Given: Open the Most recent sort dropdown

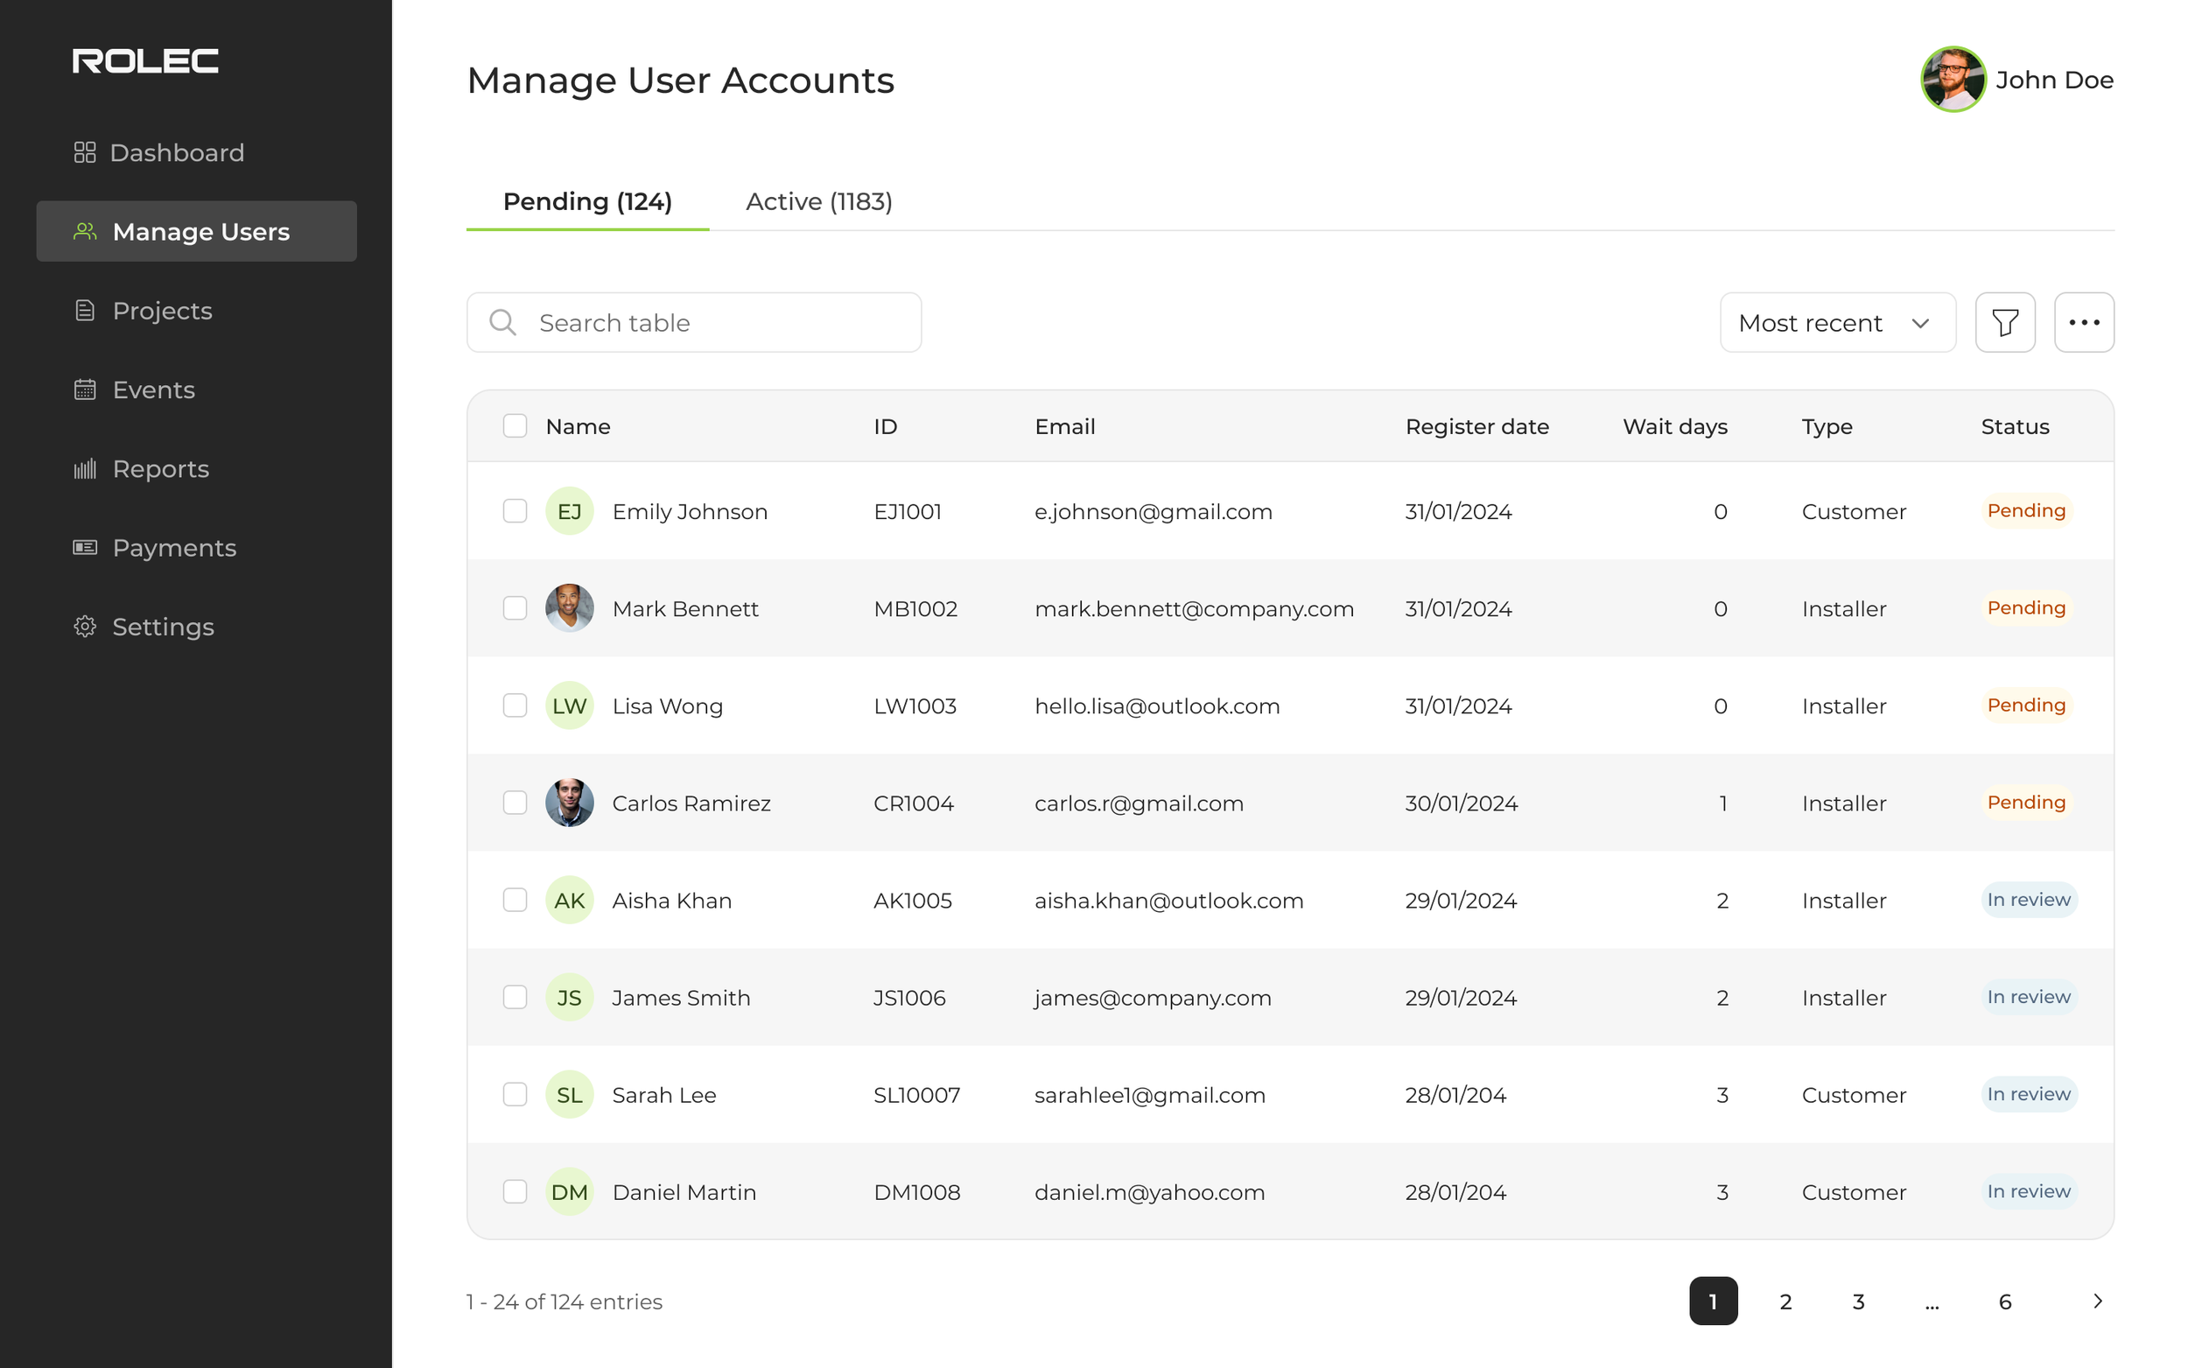Looking at the screenshot, I should pos(1838,322).
